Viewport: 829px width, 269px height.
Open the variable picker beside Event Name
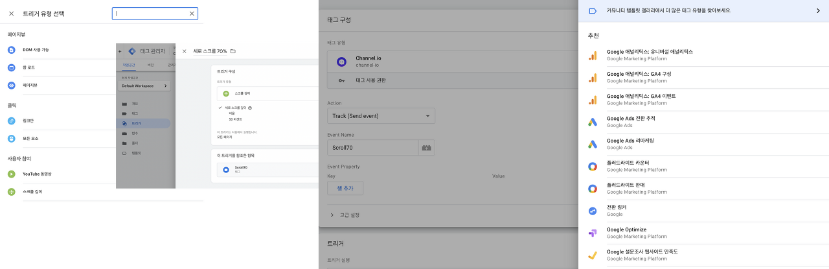[x=426, y=148]
